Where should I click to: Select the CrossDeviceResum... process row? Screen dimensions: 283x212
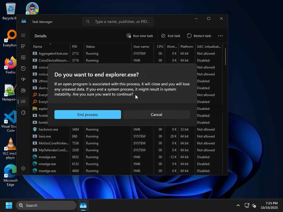(127, 60)
